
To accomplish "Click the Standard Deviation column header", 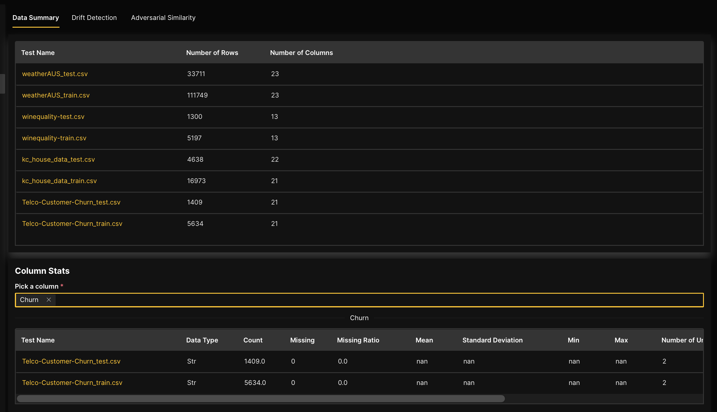I will pos(492,340).
